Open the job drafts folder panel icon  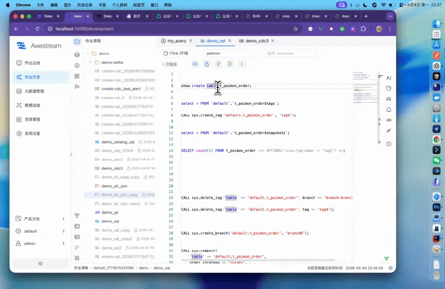(x=77, y=41)
